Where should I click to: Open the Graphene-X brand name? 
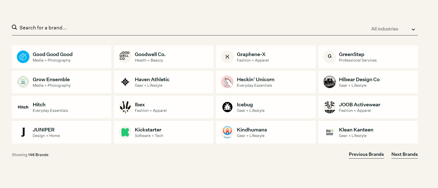(x=251, y=54)
